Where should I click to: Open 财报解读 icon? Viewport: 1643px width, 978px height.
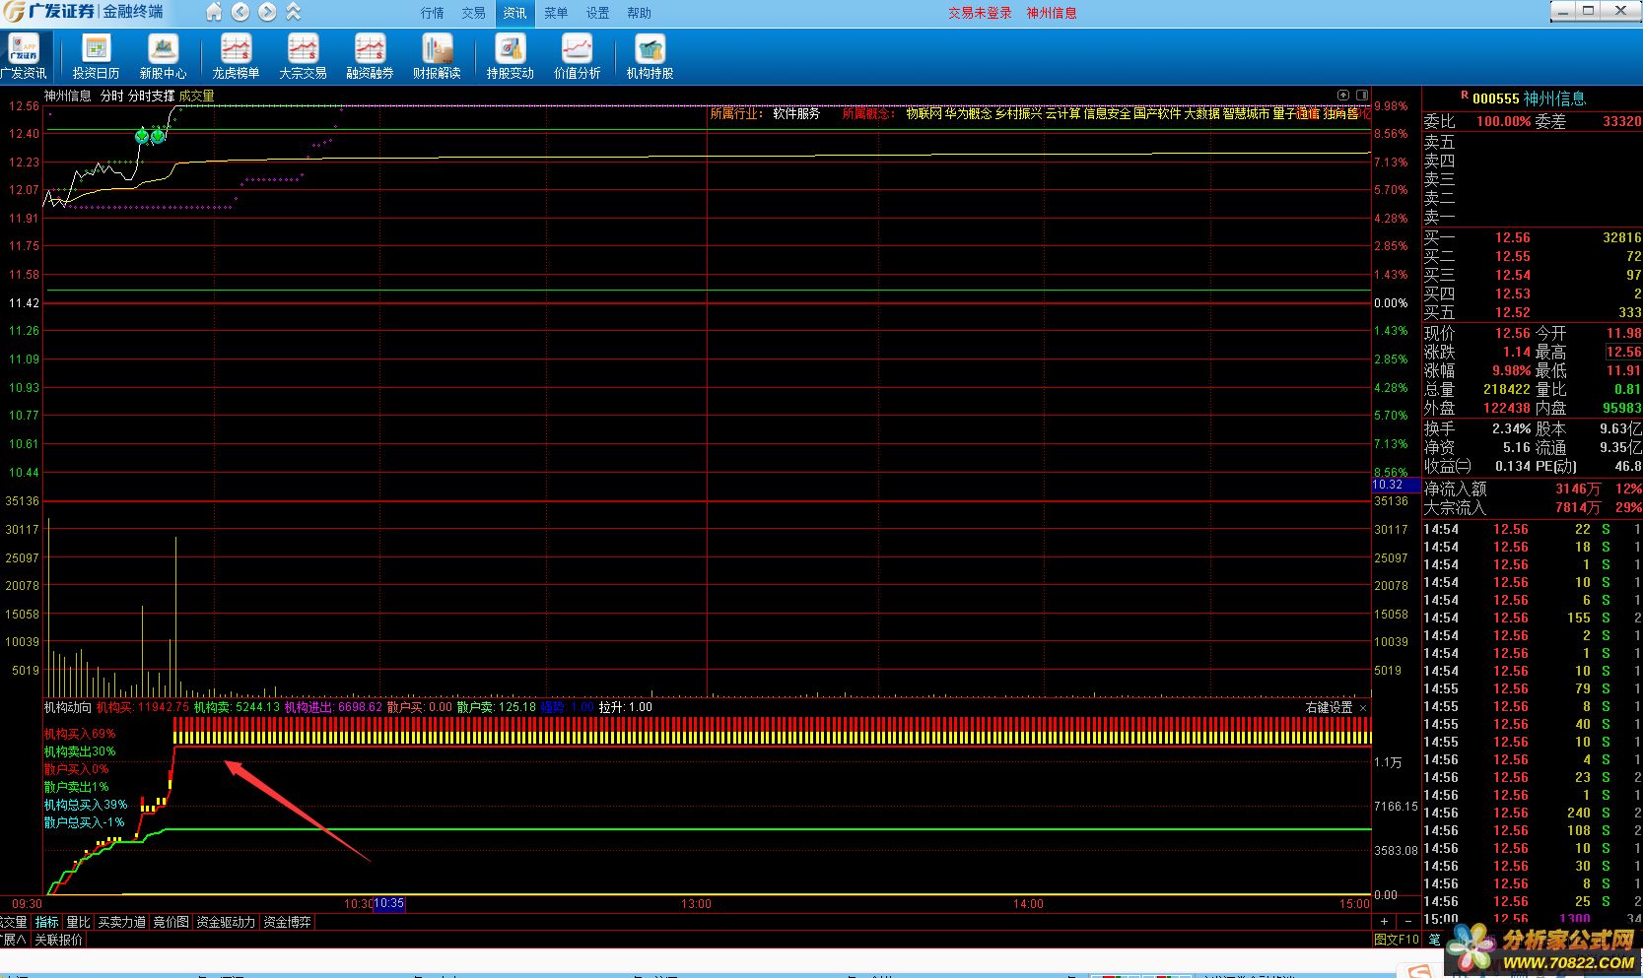pos(437,56)
